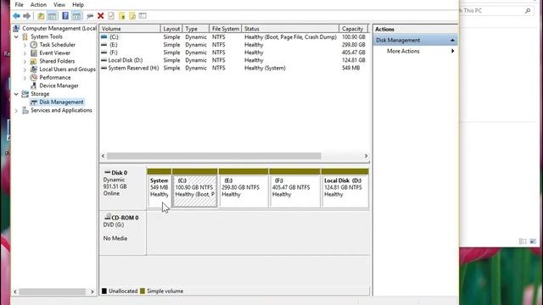Click the Event Viewer icon in the tree
Viewport: 543px width, 305px height.
pos(34,53)
